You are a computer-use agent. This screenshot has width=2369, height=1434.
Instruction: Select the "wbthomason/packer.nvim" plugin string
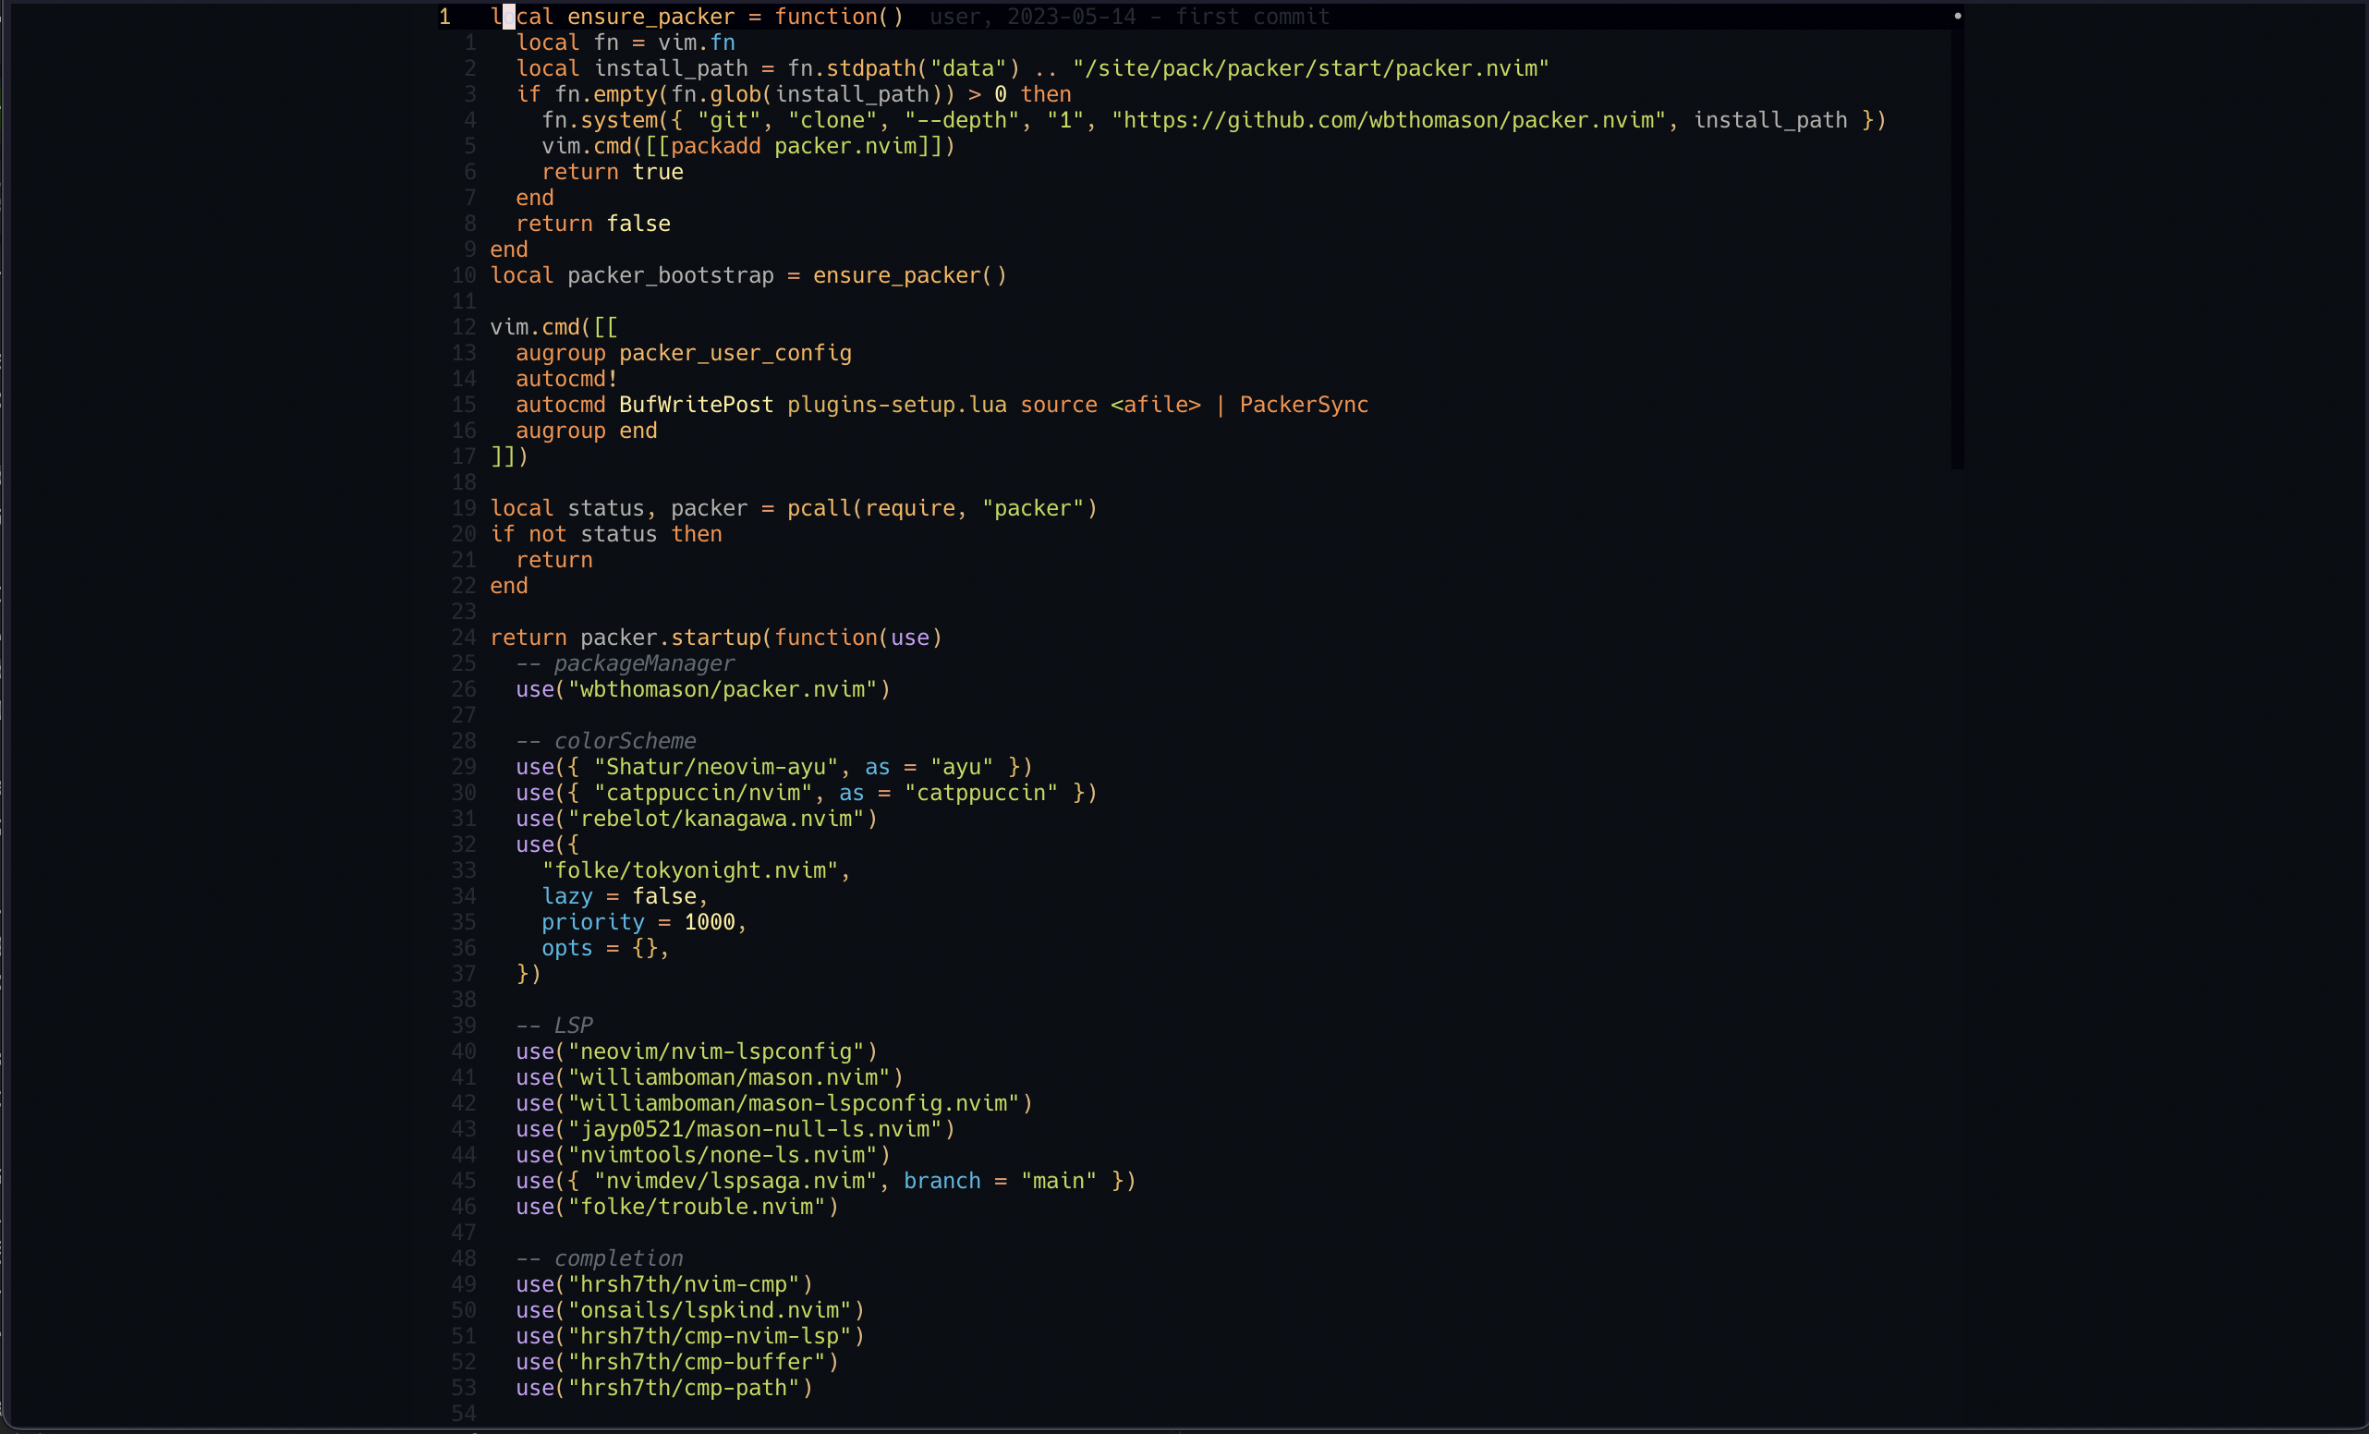[x=723, y=688]
